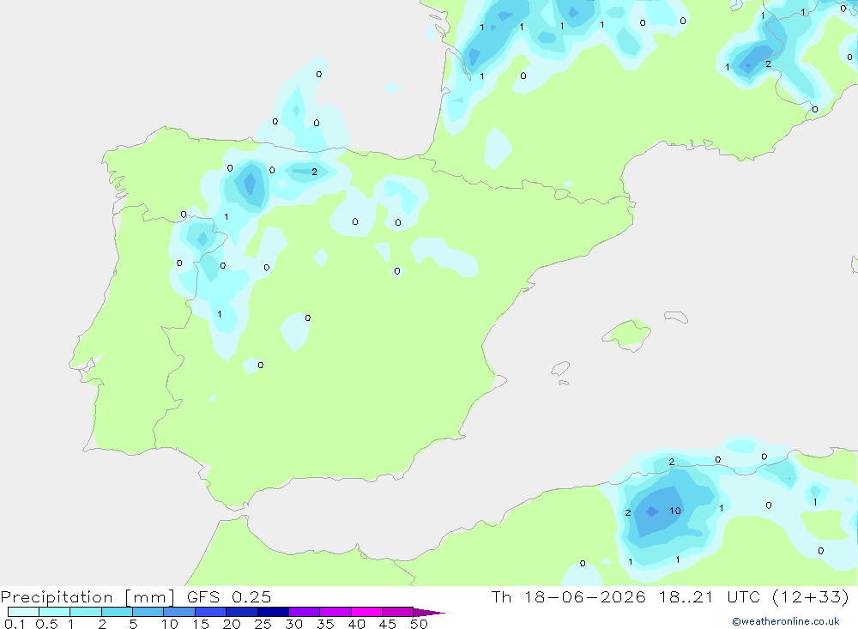Click the over-50 arrow tip of the legend
This screenshot has width=858, height=629.
pos(429,612)
